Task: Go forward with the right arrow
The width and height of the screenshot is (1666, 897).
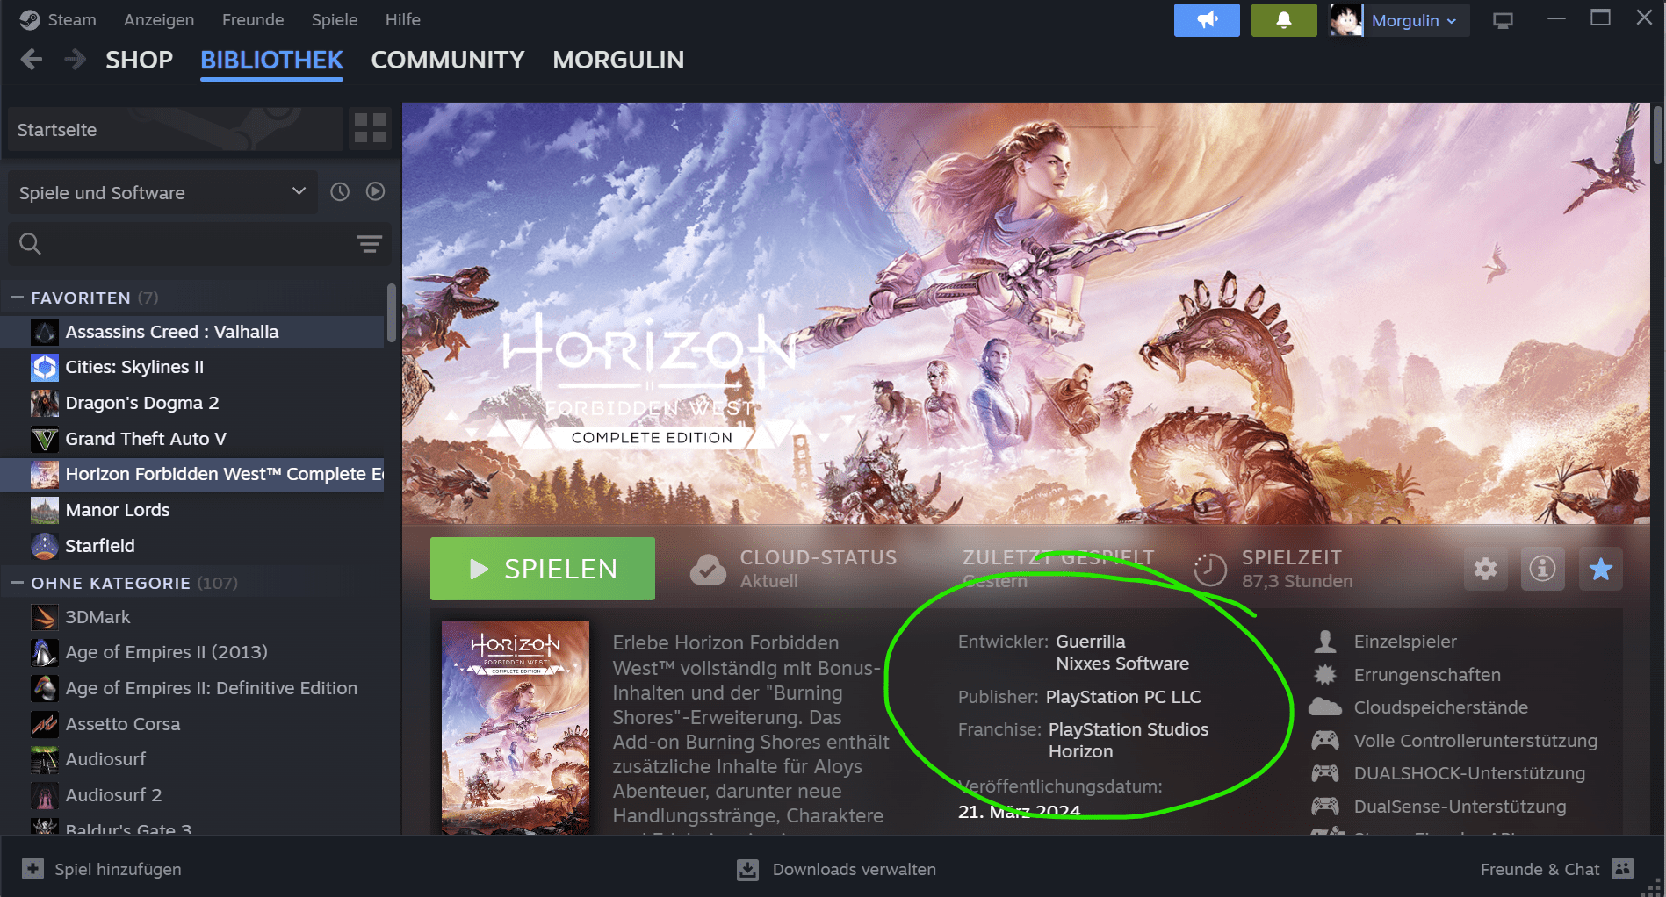Action: pyautogui.click(x=76, y=60)
